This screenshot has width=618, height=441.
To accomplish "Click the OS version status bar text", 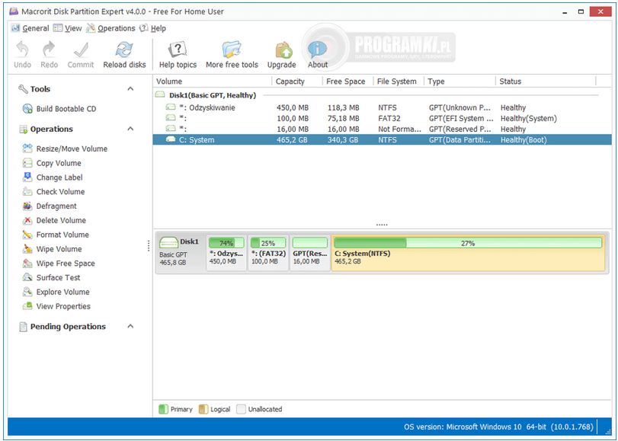I will coord(498,427).
